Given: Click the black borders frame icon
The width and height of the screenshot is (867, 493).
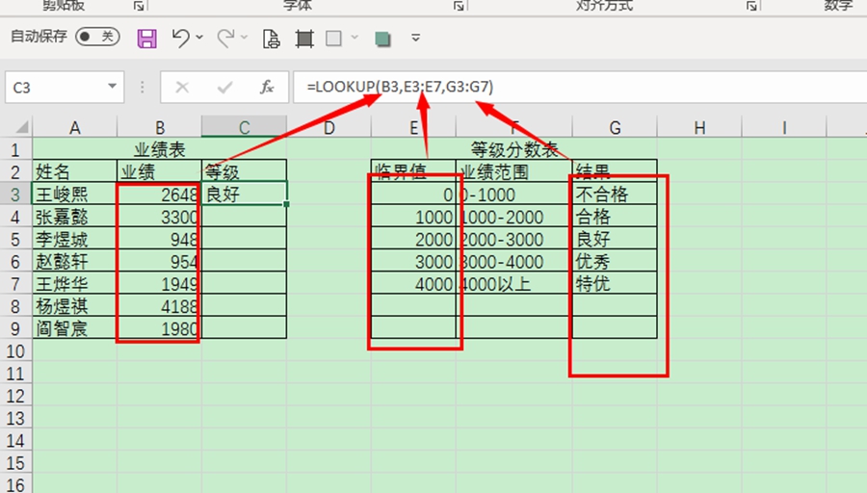Looking at the screenshot, I should pos(304,39).
